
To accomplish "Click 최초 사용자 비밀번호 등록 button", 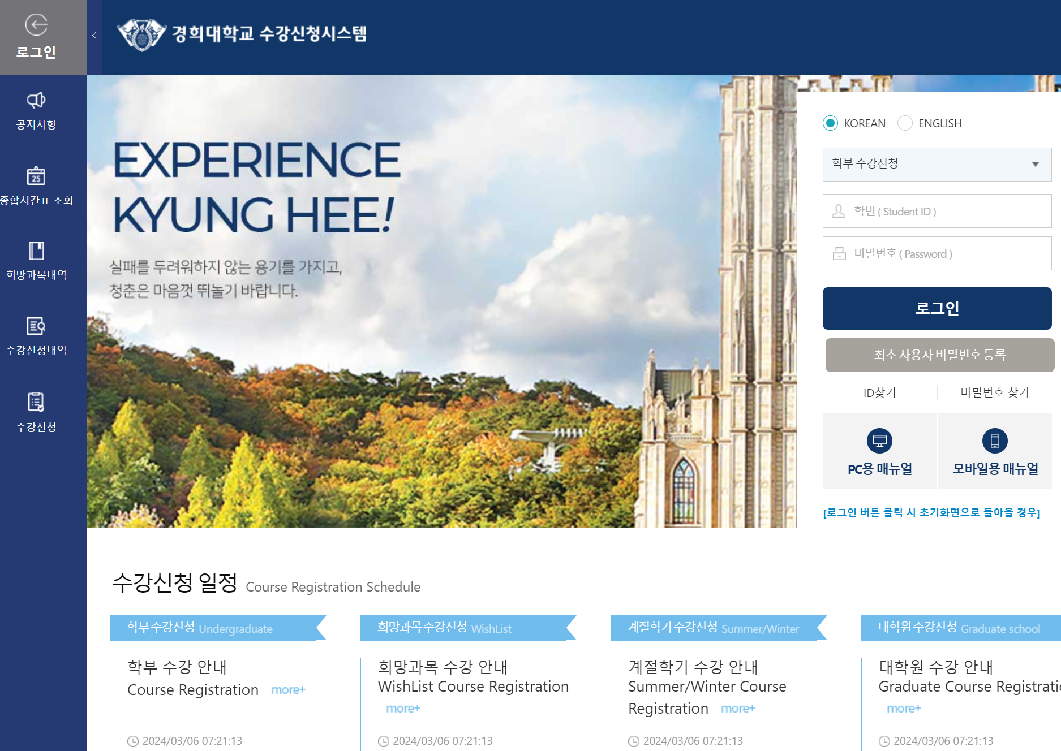I will (940, 355).
